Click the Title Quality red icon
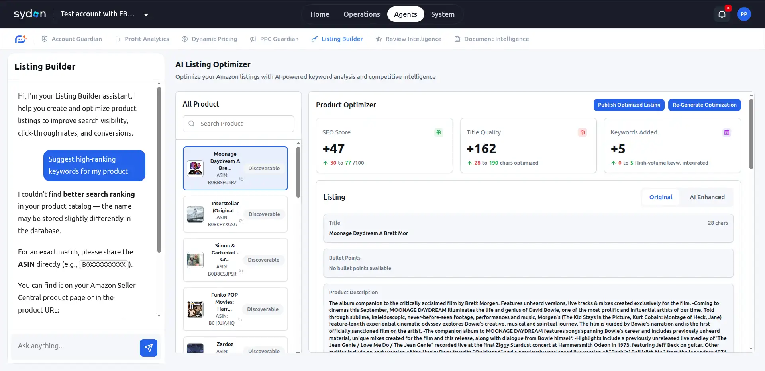This screenshot has height=371, width=765. click(x=583, y=132)
